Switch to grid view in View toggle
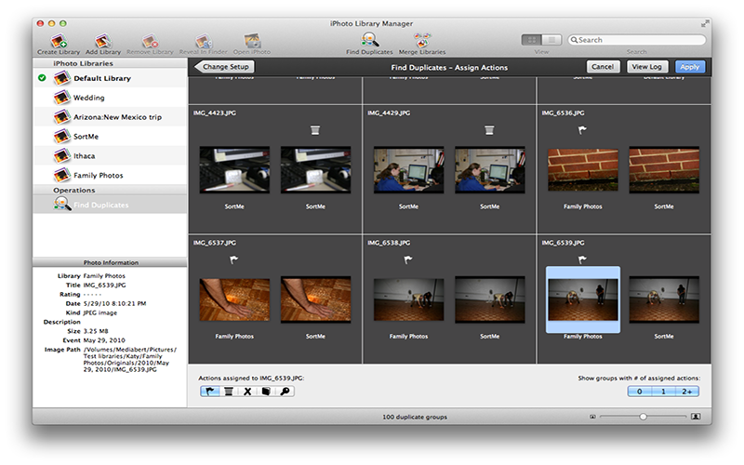The height and width of the screenshot is (465, 744). [x=531, y=40]
